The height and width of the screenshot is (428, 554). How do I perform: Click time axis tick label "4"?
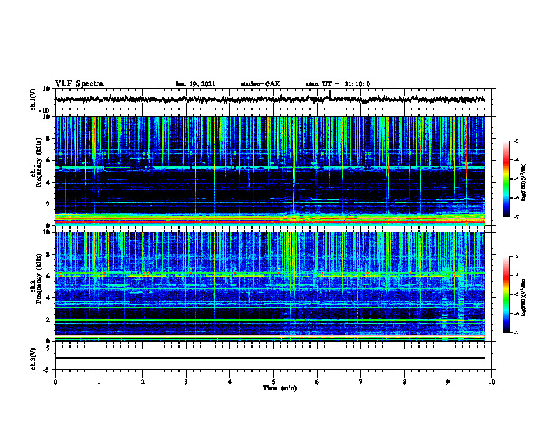pyautogui.click(x=229, y=382)
